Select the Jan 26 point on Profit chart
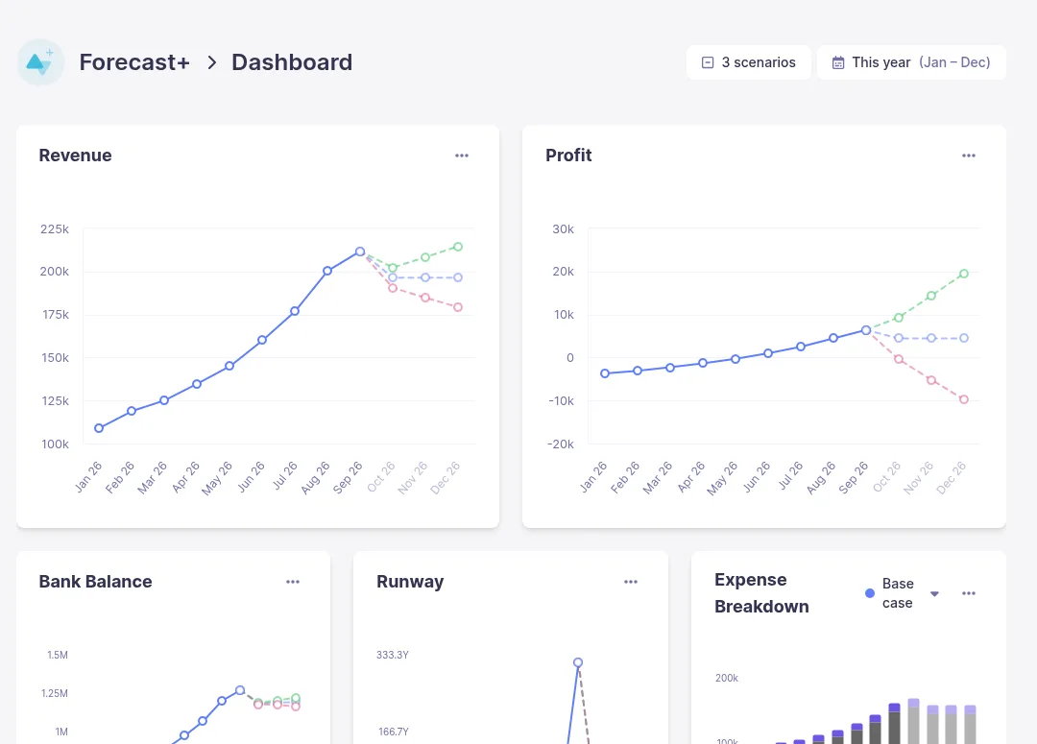Image resolution: width=1037 pixels, height=744 pixels. point(605,373)
